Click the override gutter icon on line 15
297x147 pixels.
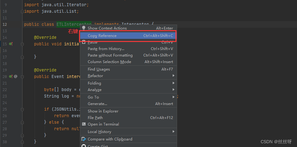tap(11, 44)
